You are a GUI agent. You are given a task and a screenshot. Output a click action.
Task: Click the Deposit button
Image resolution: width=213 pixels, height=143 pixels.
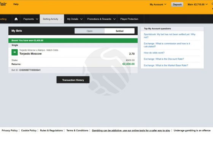click(x=177, y=5)
